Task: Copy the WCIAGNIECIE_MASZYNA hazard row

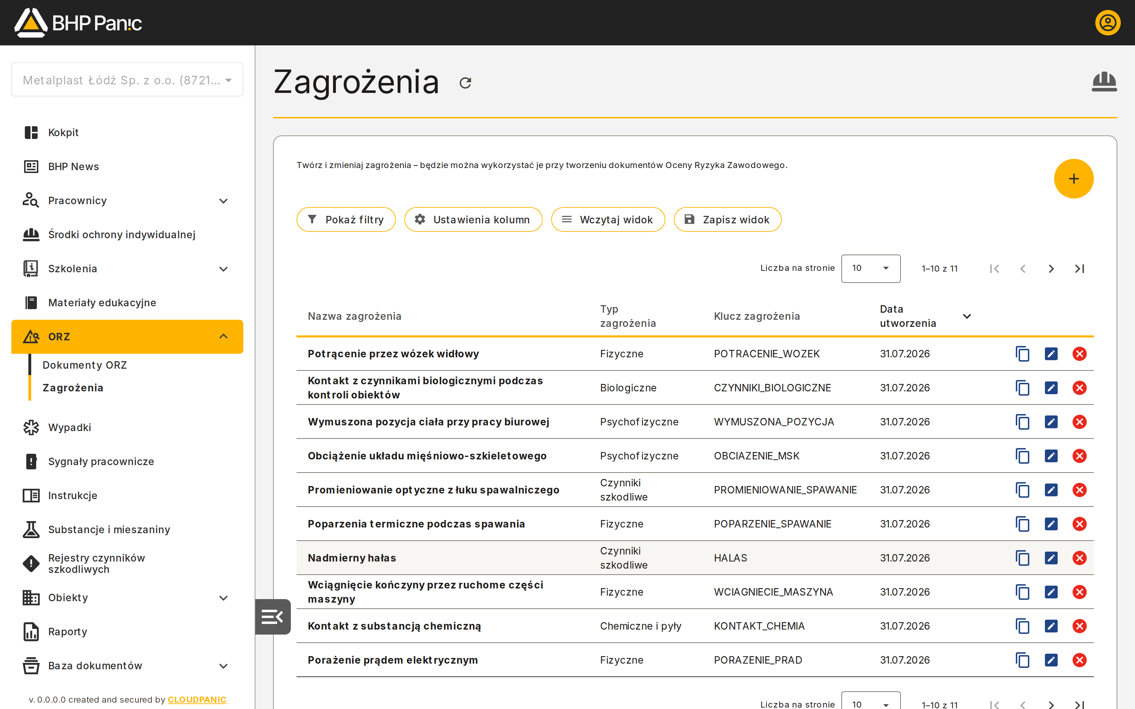Action: 1023,592
